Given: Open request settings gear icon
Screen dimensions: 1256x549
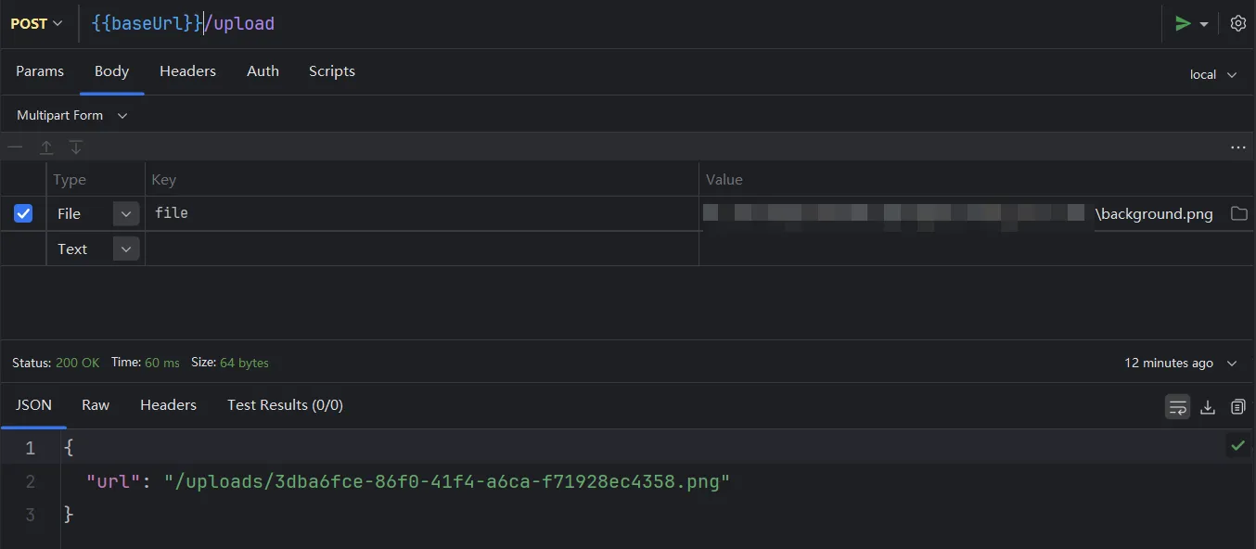Looking at the screenshot, I should (1237, 24).
